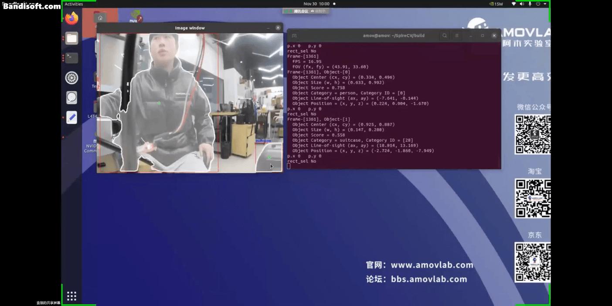Open the Activities overview
The height and width of the screenshot is (306, 612).
pyautogui.click(x=73, y=3)
